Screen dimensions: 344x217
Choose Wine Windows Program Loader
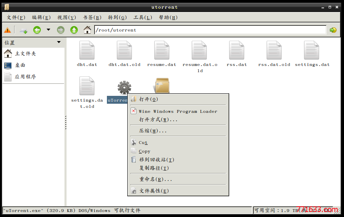pos(178,111)
